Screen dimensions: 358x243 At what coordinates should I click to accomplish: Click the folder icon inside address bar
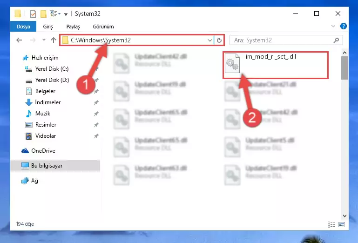[x=65, y=40]
